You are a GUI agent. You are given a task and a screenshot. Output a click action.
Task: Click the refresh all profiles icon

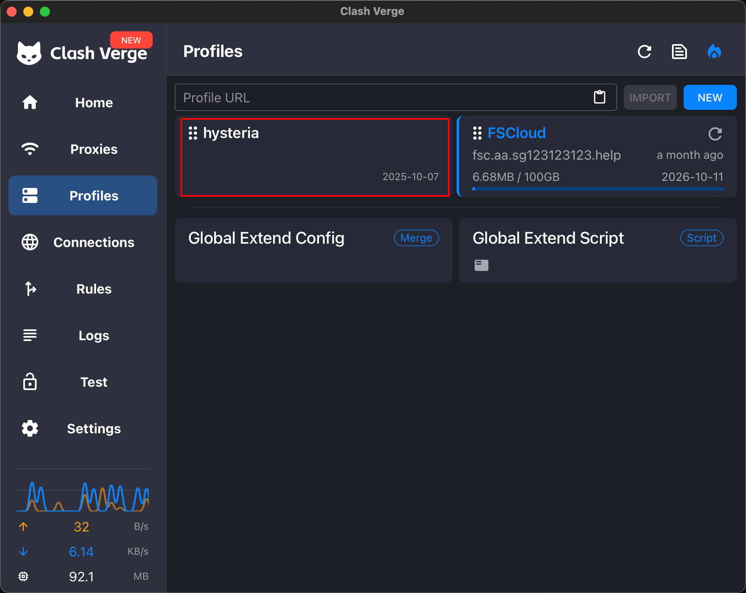[x=644, y=52]
